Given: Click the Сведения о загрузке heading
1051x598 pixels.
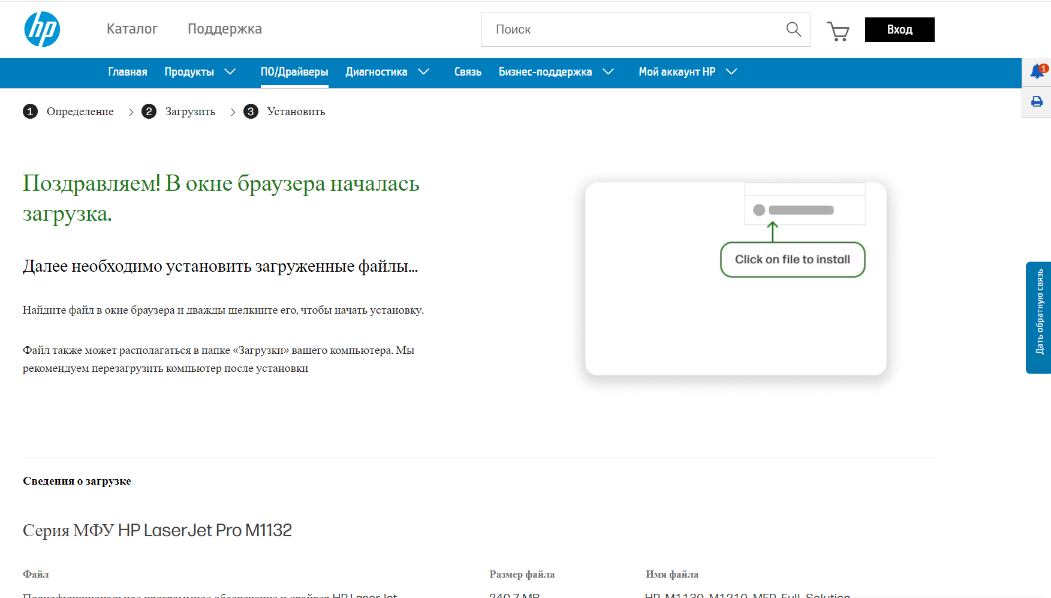Looking at the screenshot, I should coord(77,481).
